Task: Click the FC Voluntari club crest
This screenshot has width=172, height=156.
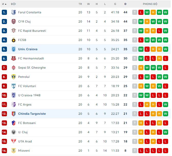Action: coord(14,86)
